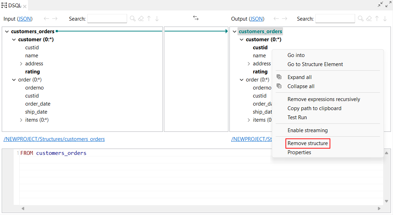The height and width of the screenshot is (215, 393).
Task: Click the Input search magnifier icon
Action: tap(132, 19)
